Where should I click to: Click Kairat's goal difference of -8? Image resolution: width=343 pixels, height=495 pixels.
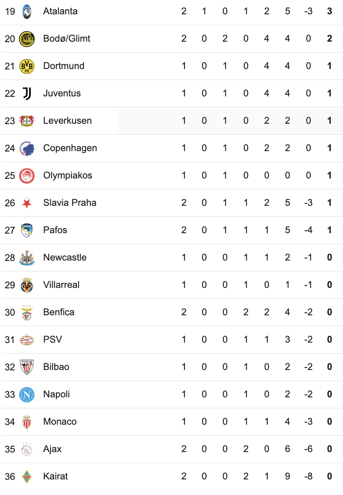[309, 476]
